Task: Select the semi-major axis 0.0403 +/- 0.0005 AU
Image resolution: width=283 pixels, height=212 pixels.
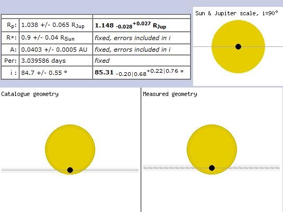Action: 54,50
